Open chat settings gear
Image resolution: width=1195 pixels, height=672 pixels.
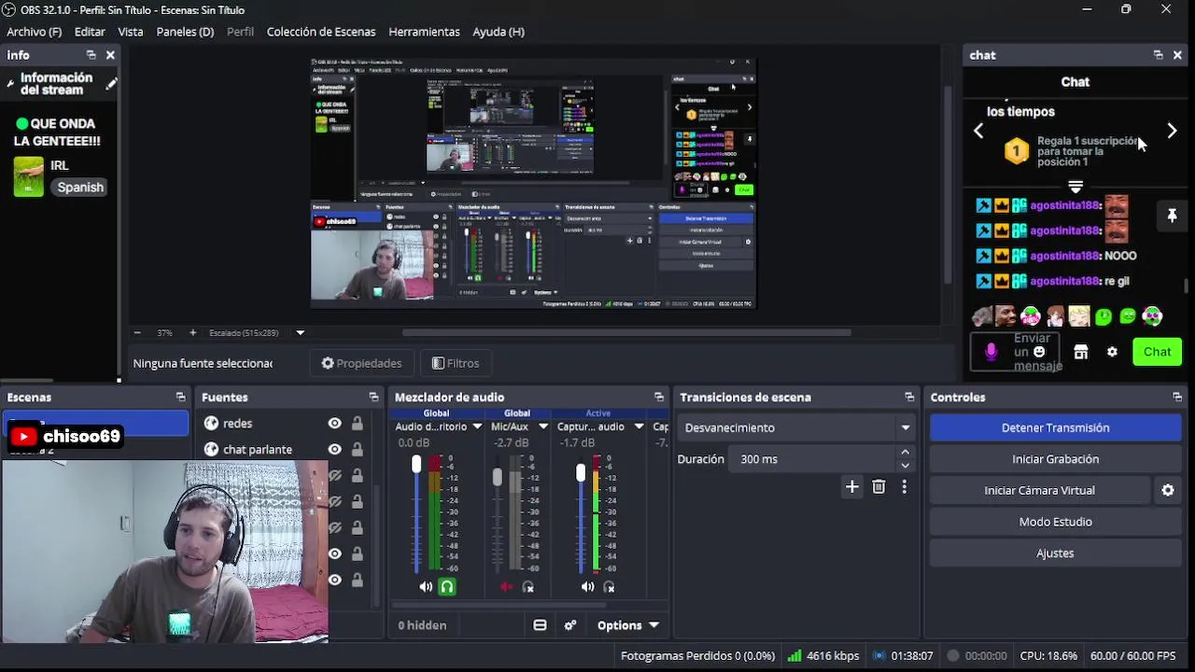click(1112, 352)
